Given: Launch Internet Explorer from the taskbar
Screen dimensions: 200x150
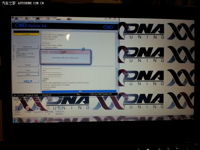Looking at the screenshot, I should (42, 120).
